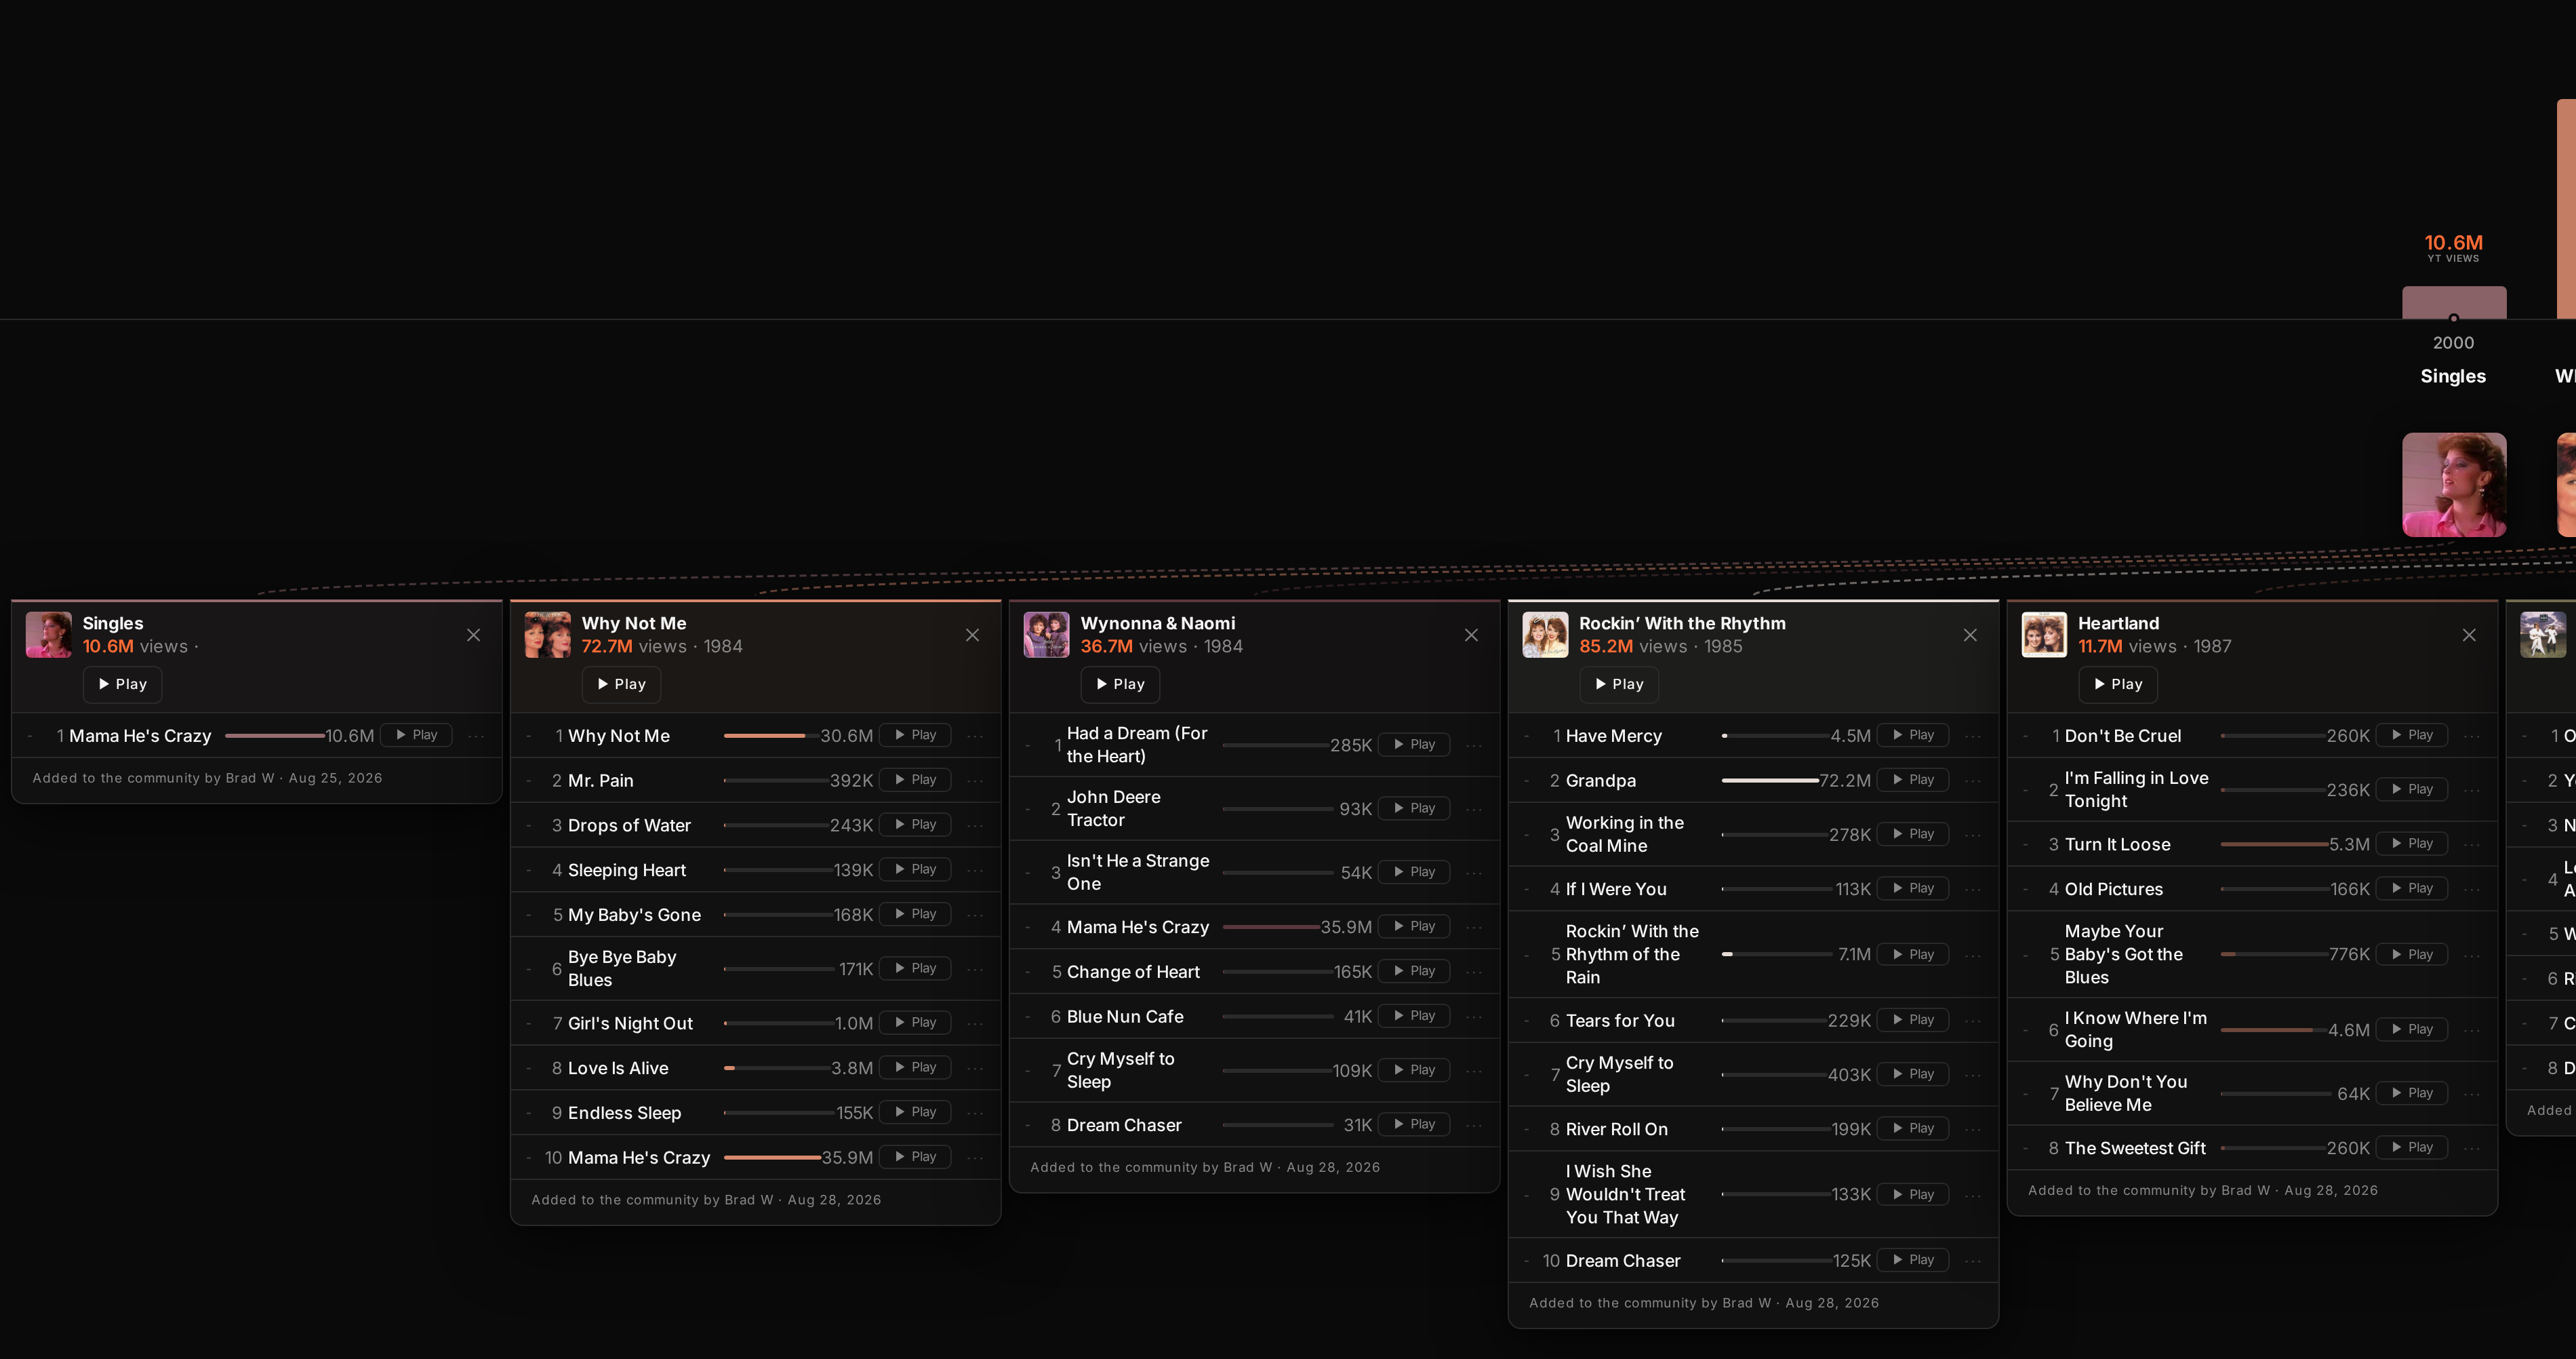Screen dimensions: 2576x1359
Task: Play the whole Heartland album
Action: (2118, 684)
